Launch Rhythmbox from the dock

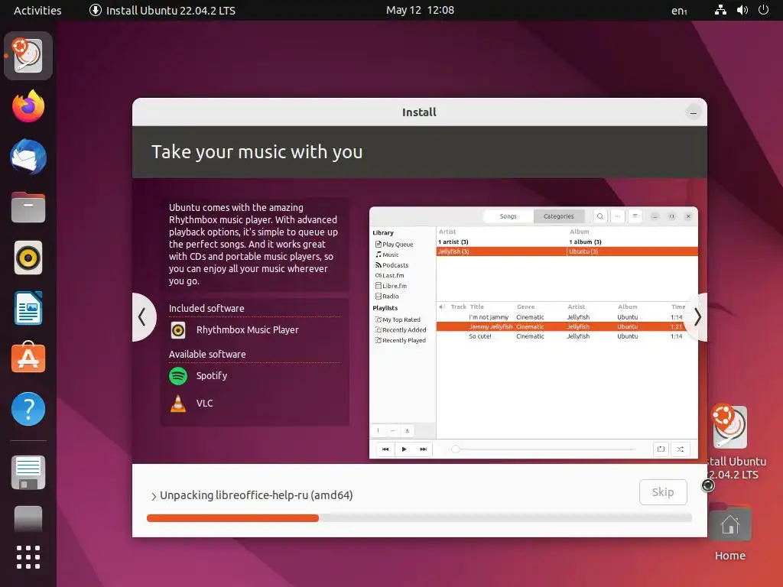[x=28, y=258]
